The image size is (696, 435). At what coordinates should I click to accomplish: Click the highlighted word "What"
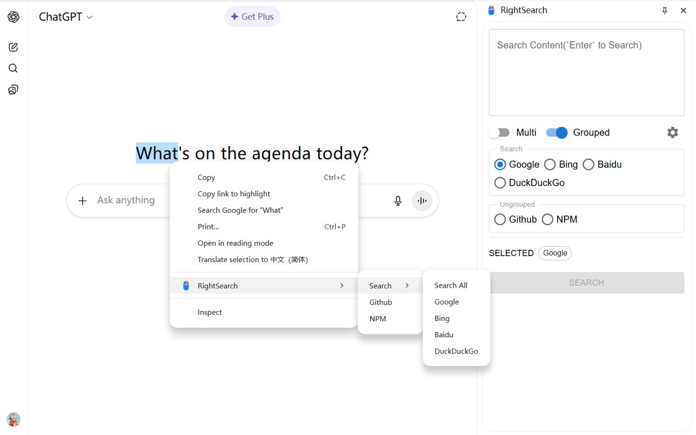coord(157,153)
